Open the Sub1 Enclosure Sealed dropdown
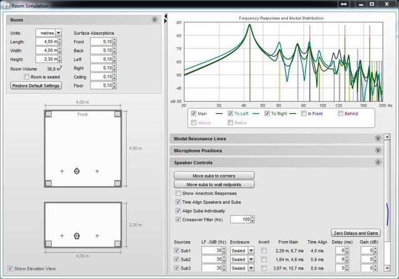Viewport: 399px width, 279px height. tap(251, 250)
